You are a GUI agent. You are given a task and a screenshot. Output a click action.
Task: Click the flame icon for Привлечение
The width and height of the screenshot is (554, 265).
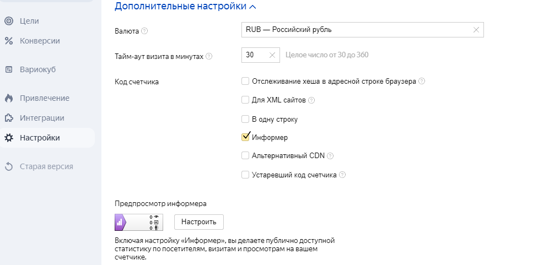(8, 99)
